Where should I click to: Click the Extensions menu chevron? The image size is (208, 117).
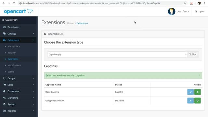click(x=33, y=40)
